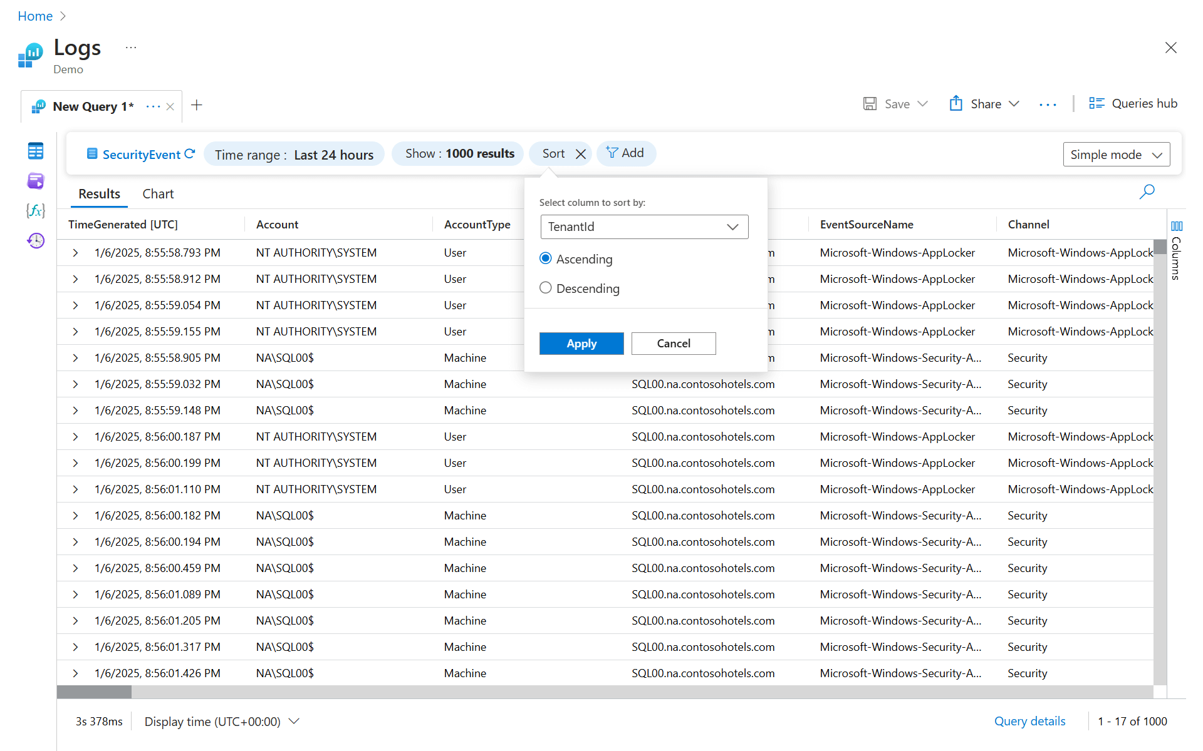
Task: Select the Ascending radio option
Action: pyautogui.click(x=546, y=258)
